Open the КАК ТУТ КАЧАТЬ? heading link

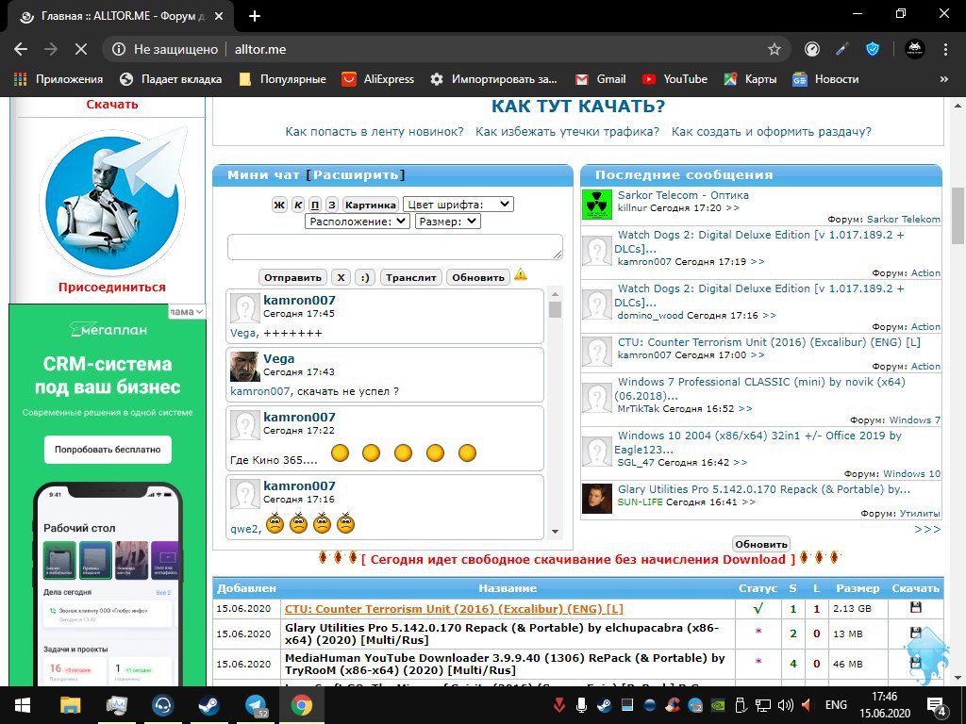tap(578, 106)
